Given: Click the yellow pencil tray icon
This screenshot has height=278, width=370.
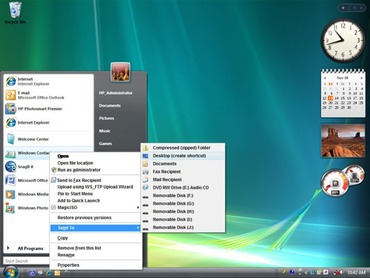Looking at the screenshot, I should (x=284, y=272).
